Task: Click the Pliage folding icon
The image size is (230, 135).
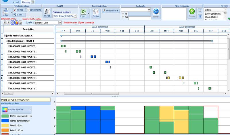Action: 47,13
